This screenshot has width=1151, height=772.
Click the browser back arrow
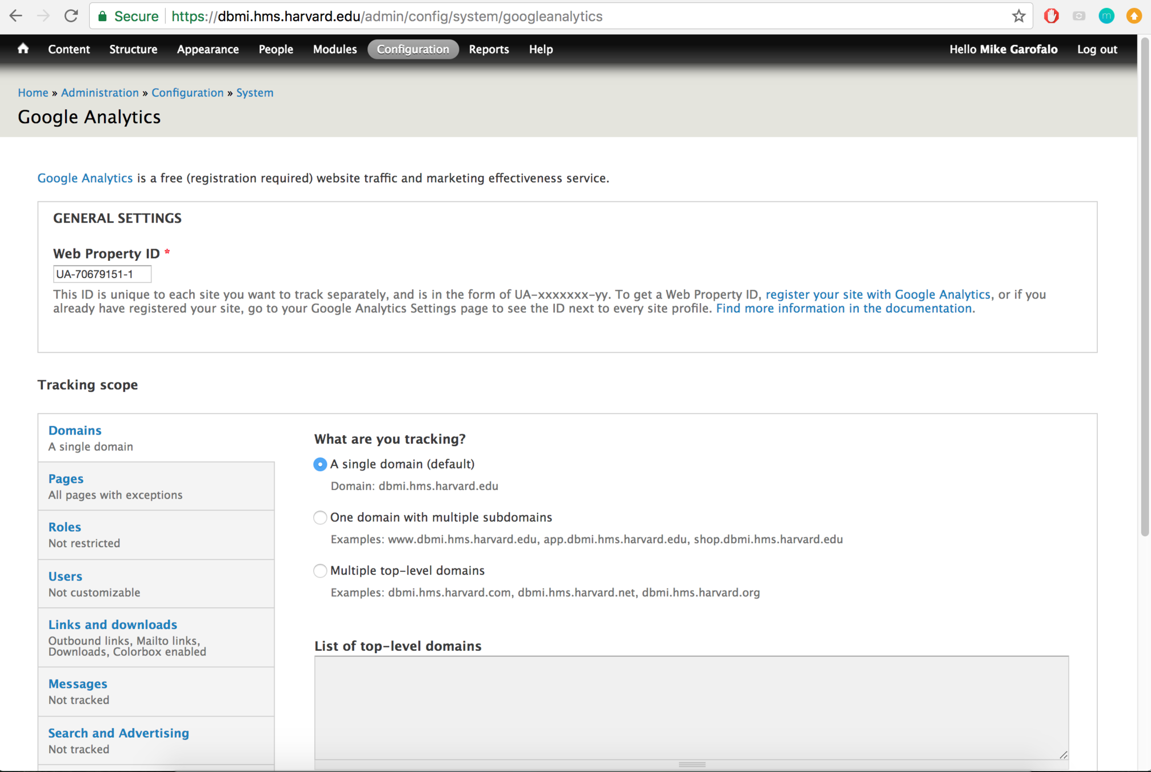point(16,16)
